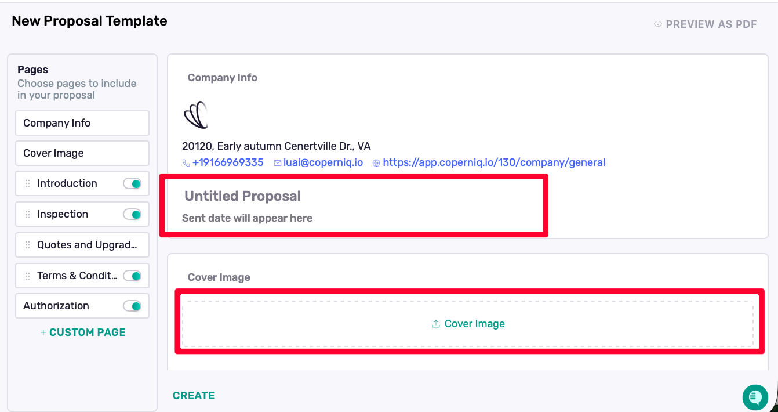Click the Terms & Conditions drag handle
The width and height of the screenshot is (778, 412).
[x=27, y=276]
